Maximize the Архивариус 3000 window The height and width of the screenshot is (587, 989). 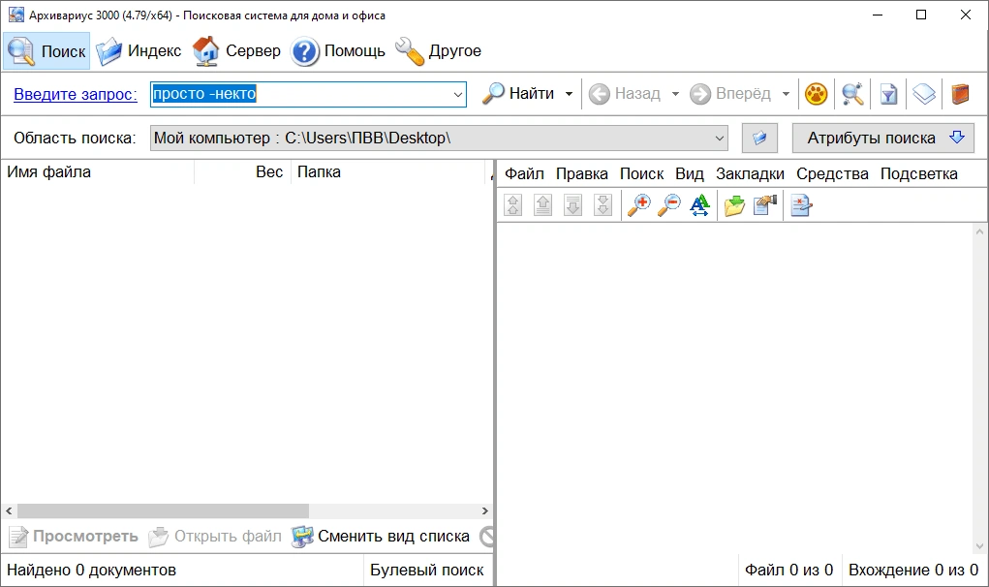tap(921, 15)
